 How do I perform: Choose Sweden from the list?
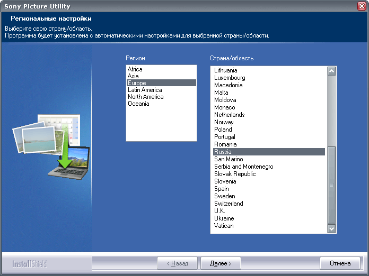pos(269,196)
